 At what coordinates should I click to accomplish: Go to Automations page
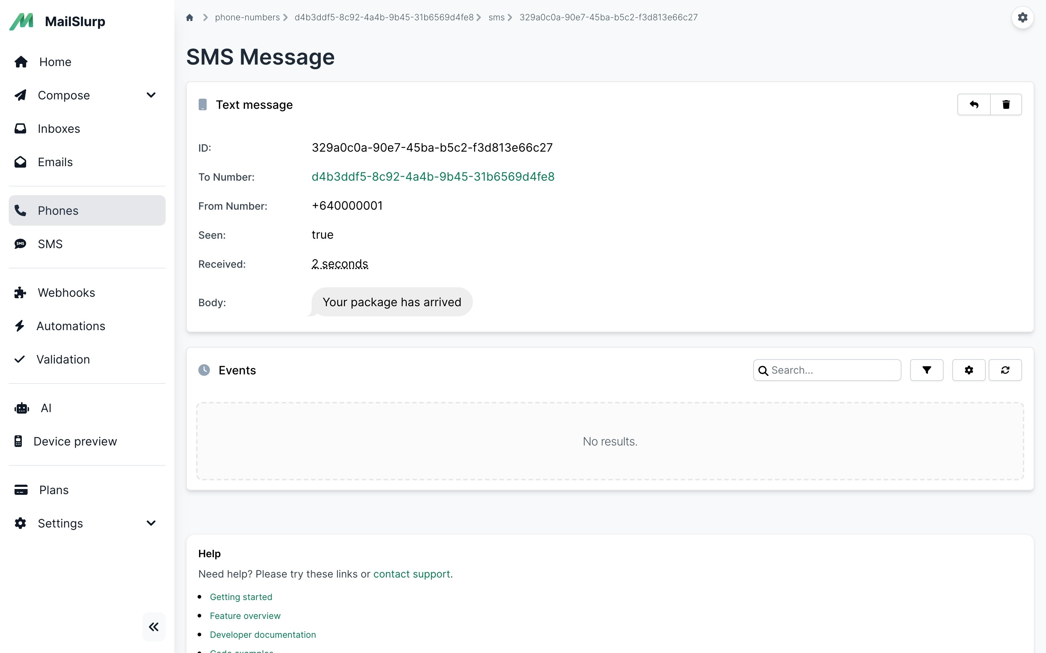tap(70, 326)
